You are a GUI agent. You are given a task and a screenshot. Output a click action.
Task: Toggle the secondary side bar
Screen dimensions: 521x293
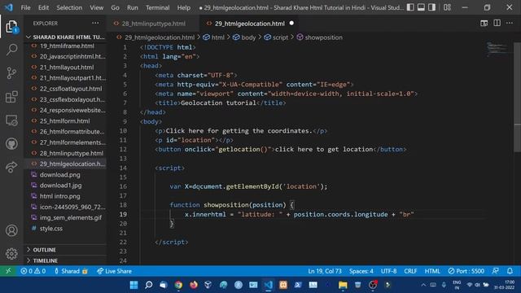point(431,7)
